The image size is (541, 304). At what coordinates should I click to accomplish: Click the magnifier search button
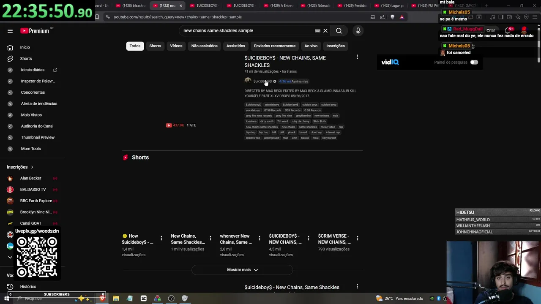(x=339, y=30)
